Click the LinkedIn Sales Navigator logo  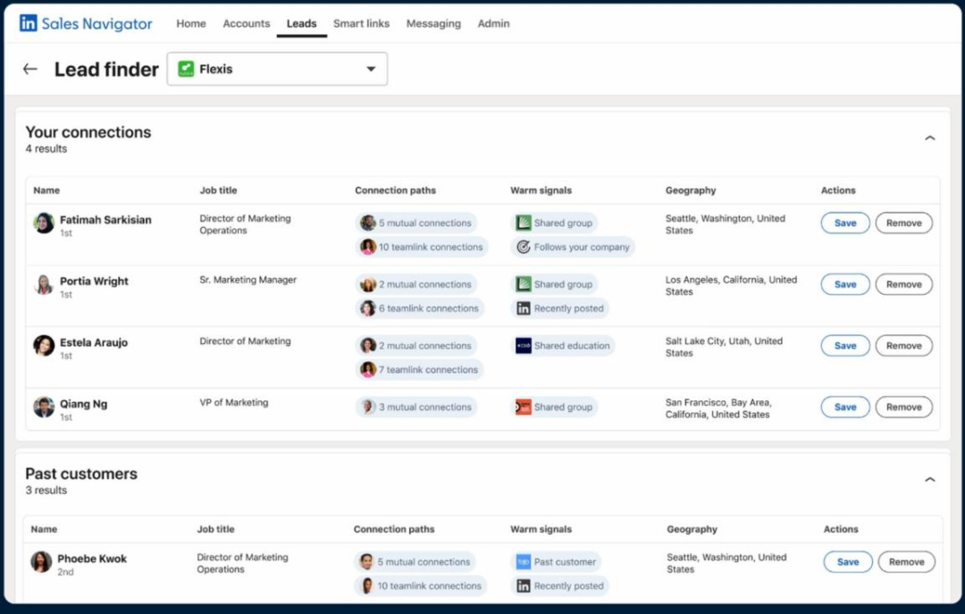point(86,23)
